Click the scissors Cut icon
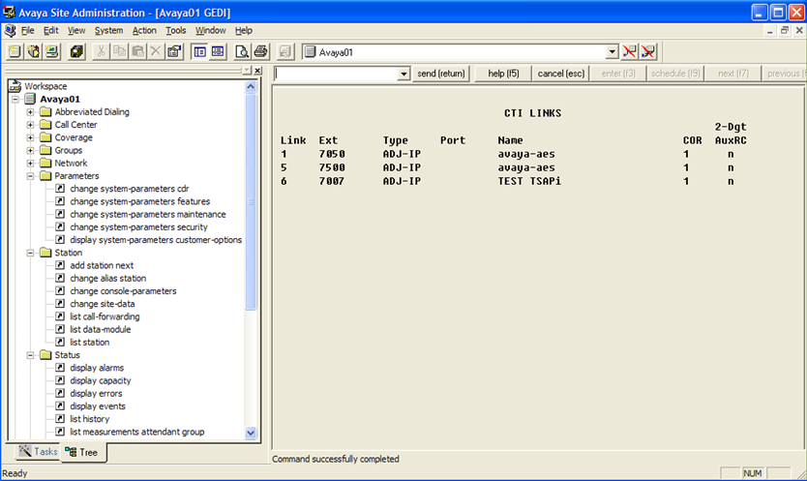This screenshot has height=481, width=807. click(x=101, y=51)
